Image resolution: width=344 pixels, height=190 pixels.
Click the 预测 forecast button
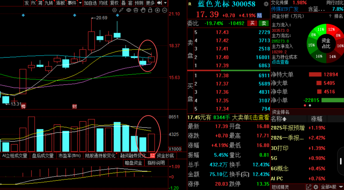pos(139,3)
